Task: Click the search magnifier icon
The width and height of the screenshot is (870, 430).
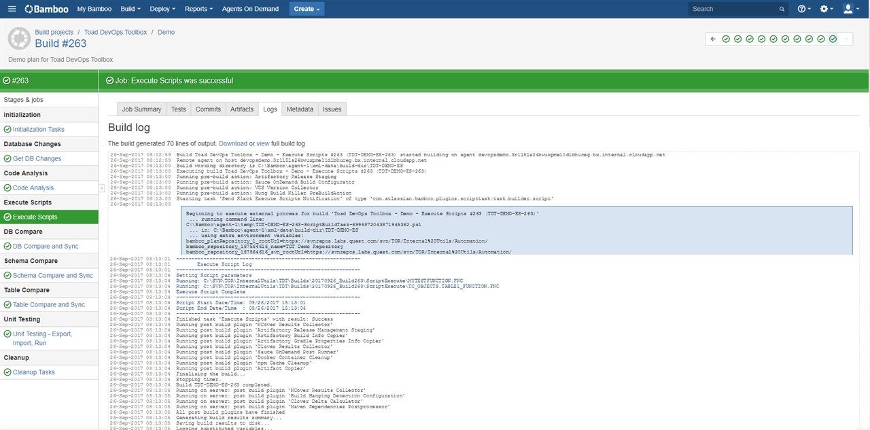Action: (782, 9)
